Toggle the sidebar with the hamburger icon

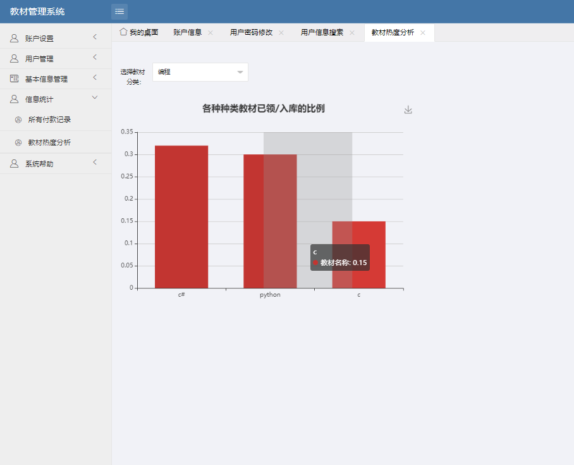pyautogui.click(x=119, y=12)
